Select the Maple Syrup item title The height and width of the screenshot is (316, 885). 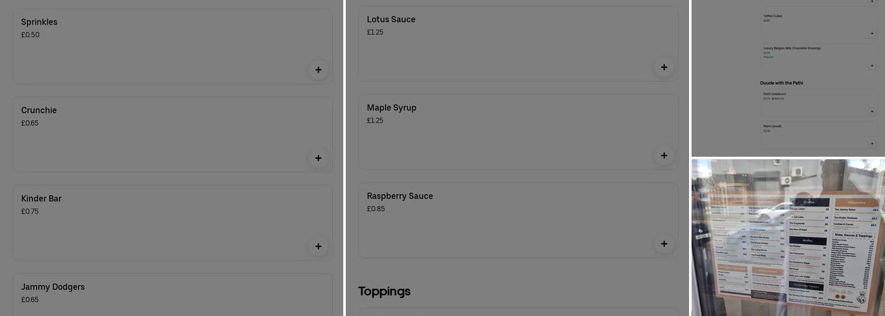click(x=391, y=108)
